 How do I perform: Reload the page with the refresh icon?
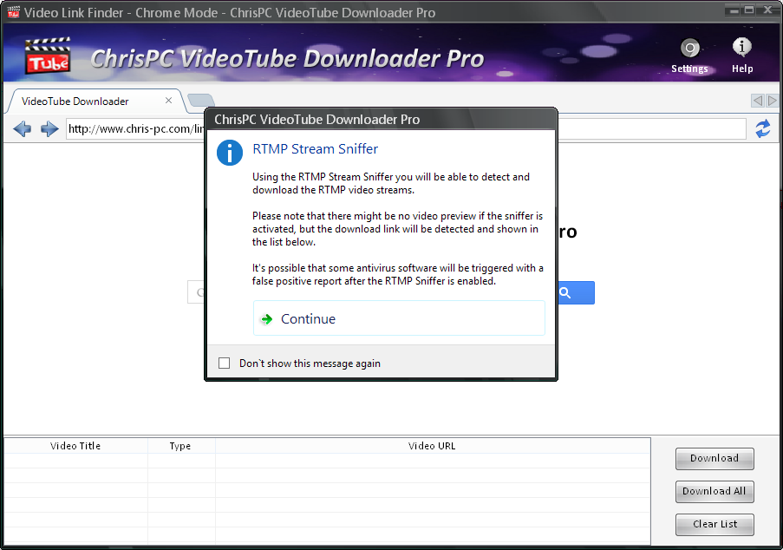coord(762,129)
